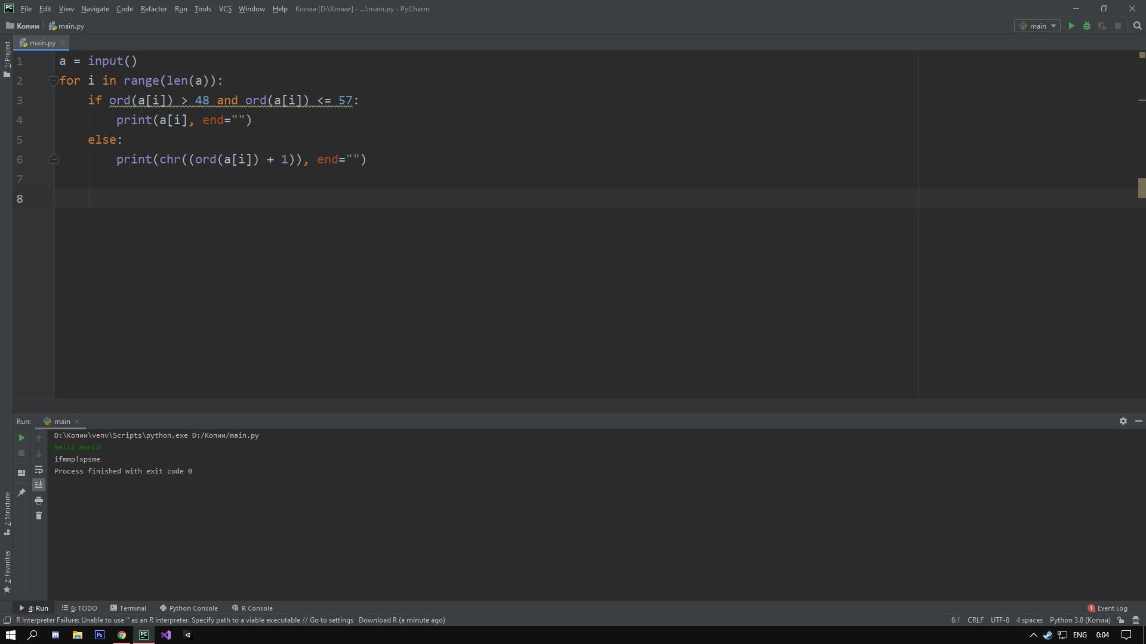This screenshot has width=1146, height=644.
Task: Open Python 3.8 interpreter selector in status bar
Action: coord(1080,620)
